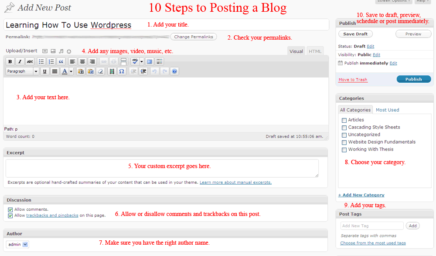The image size is (436, 256).
Task: Check the Website Design Fundamentals category
Action: click(344, 142)
